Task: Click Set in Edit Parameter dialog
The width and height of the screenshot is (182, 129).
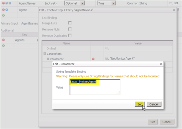Action: 140,104
